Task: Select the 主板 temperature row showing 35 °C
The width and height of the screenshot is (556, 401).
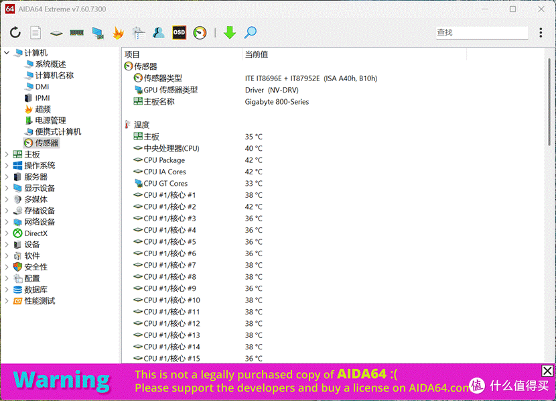Action: [198, 137]
